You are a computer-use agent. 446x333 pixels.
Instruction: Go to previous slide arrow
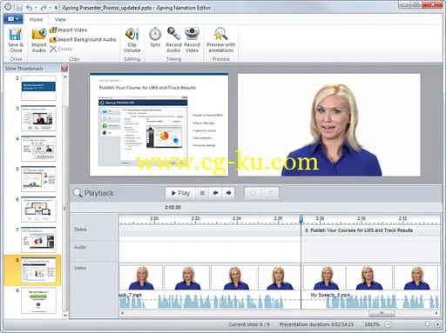215,193
